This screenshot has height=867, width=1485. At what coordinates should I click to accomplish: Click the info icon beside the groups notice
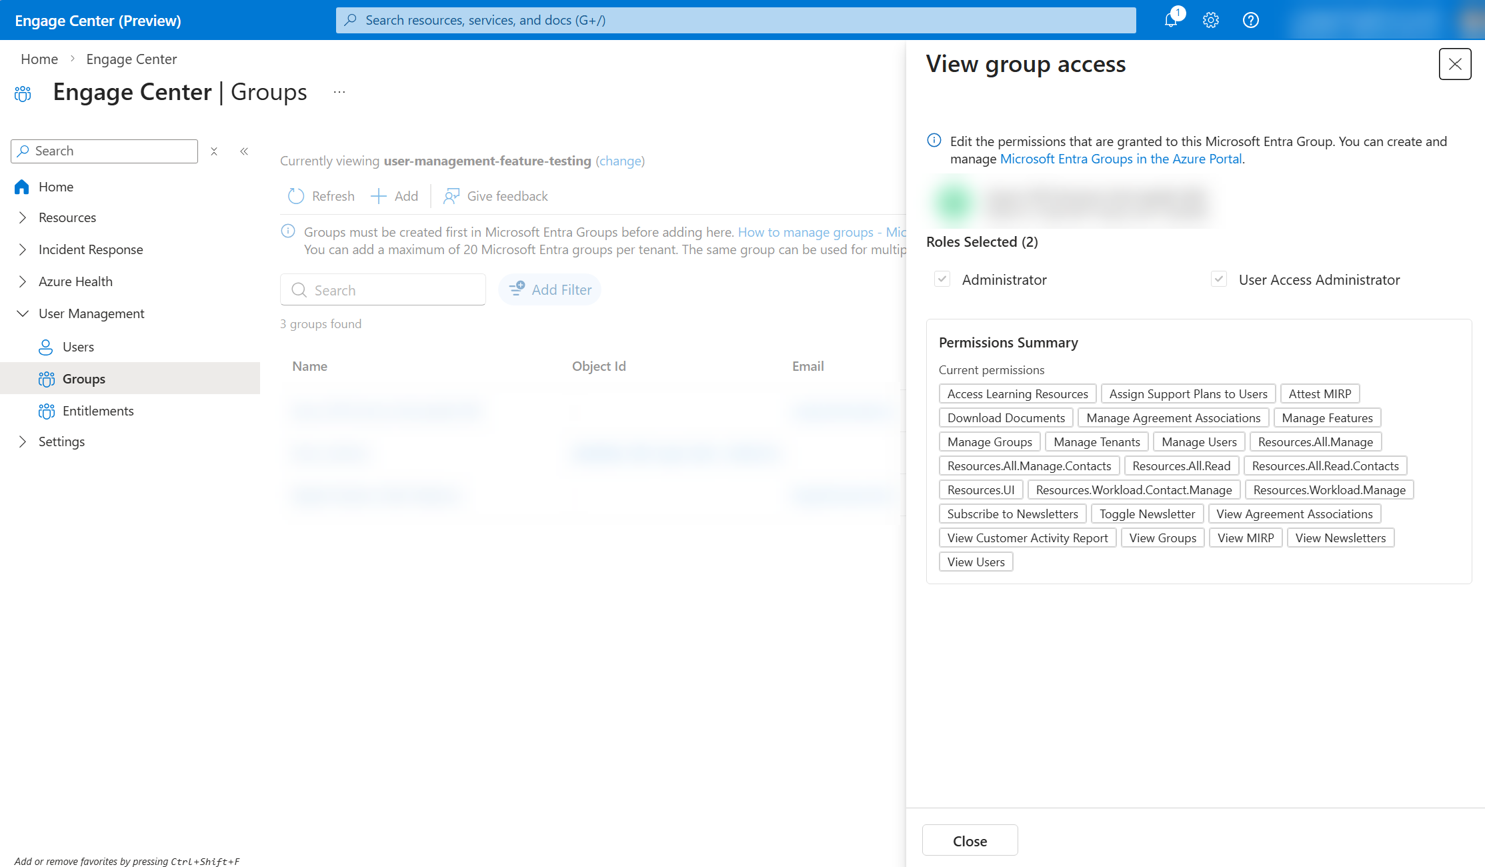click(x=288, y=231)
